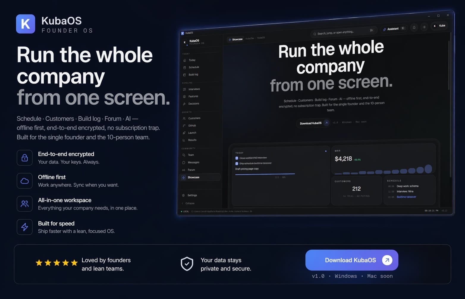Image resolution: width=465 pixels, height=299 pixels.
Task: Click the Download KubaOS button
Action: coord(352,260)
